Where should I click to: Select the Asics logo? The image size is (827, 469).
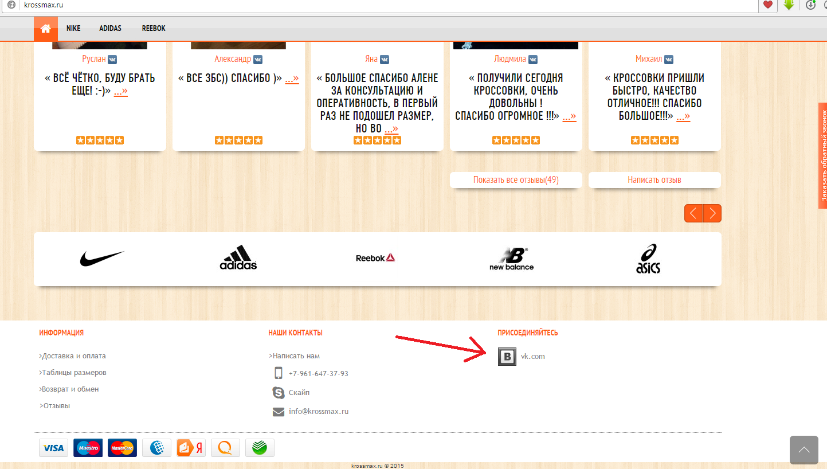pyautogui.click(x=648, y=259)
